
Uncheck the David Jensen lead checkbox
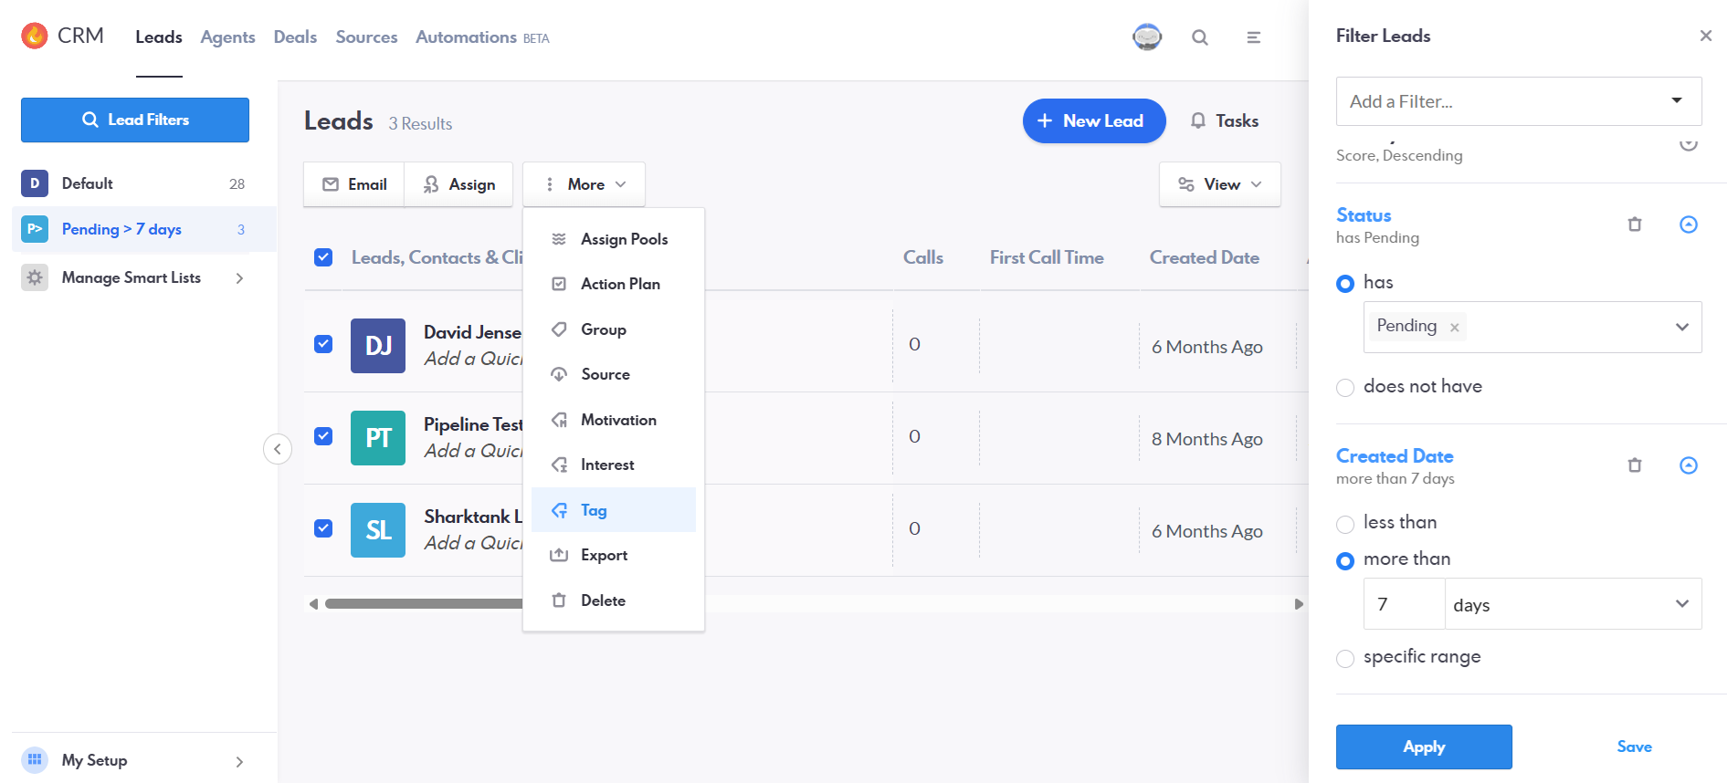coord(323,344)
